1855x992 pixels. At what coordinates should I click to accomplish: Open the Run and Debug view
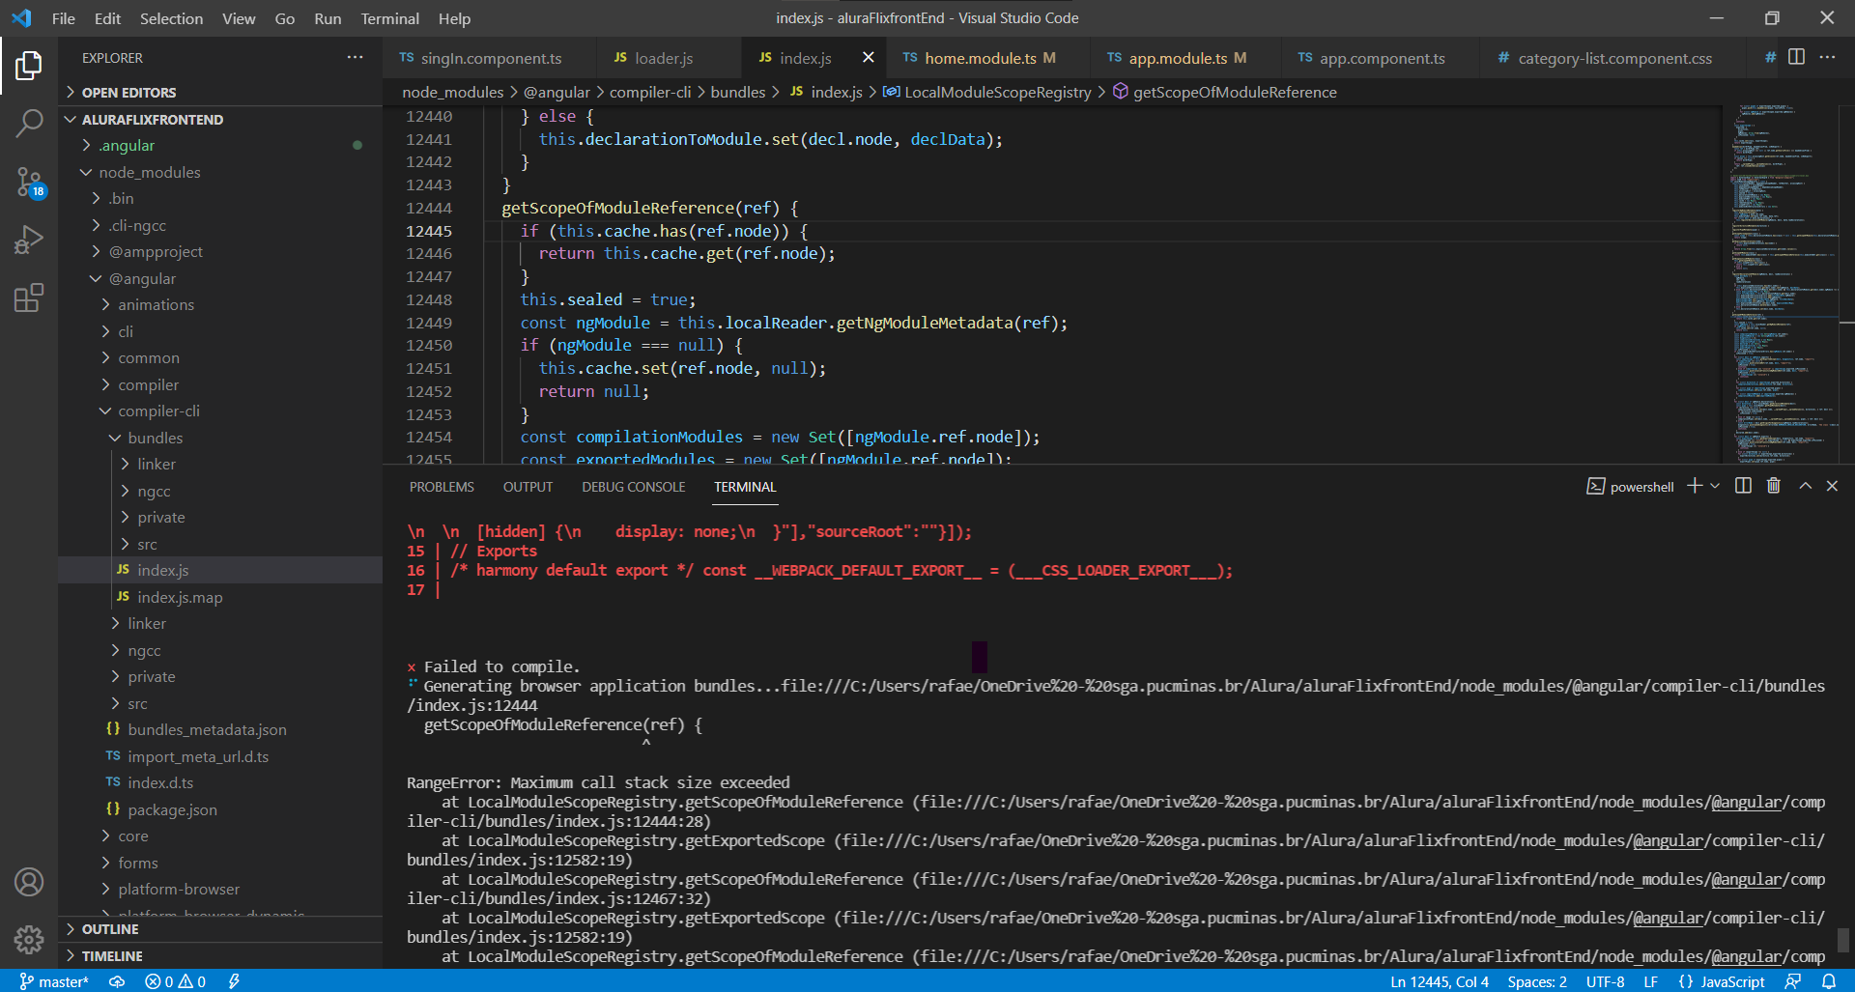pyautogui.click(x=29, y=240)
